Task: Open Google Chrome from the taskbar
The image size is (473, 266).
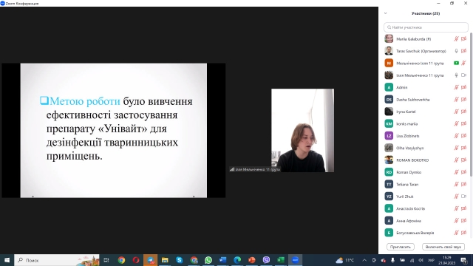Action: [121, 260]
